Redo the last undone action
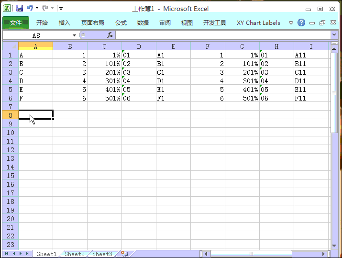Screen dimensions: 342x258 [45, 8]
